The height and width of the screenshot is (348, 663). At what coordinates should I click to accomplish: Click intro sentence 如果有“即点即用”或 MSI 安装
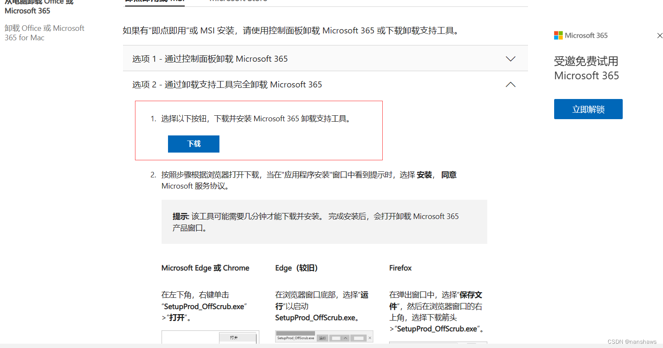click(x=291, y=30)
